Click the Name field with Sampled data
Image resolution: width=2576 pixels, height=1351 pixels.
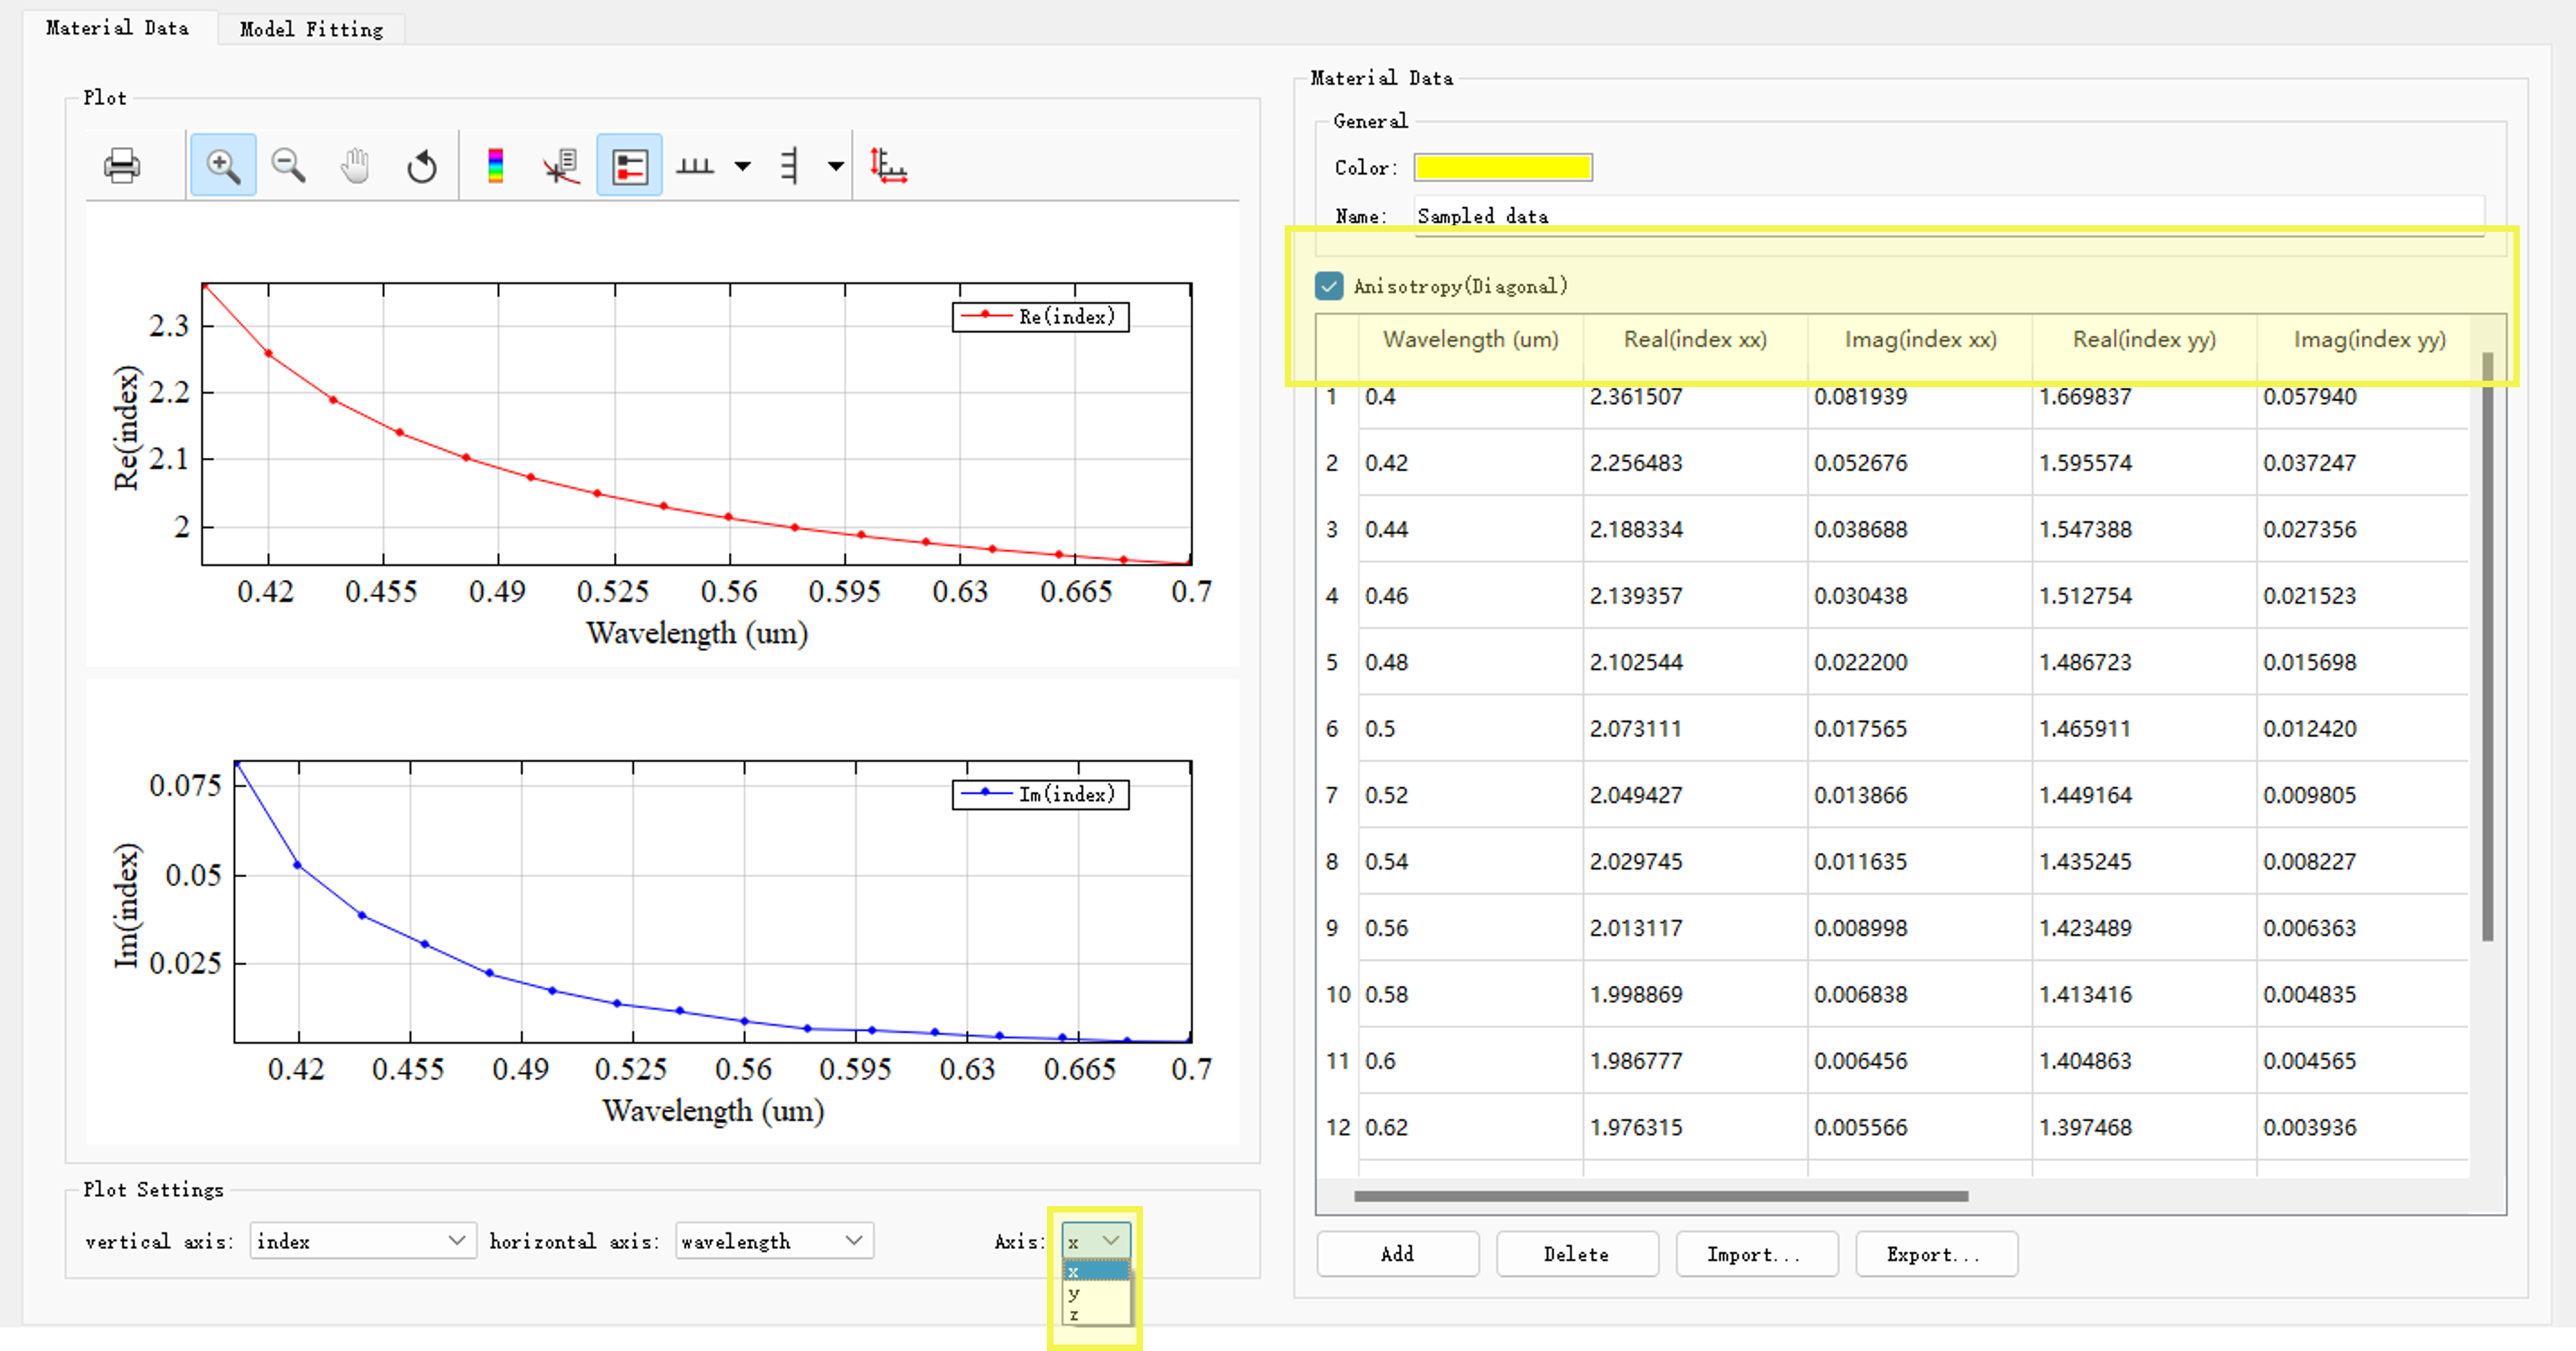click(1948, 216)
